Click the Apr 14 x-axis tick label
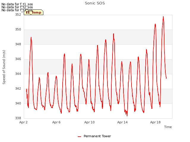190x142 pixels. pos(122,122)
